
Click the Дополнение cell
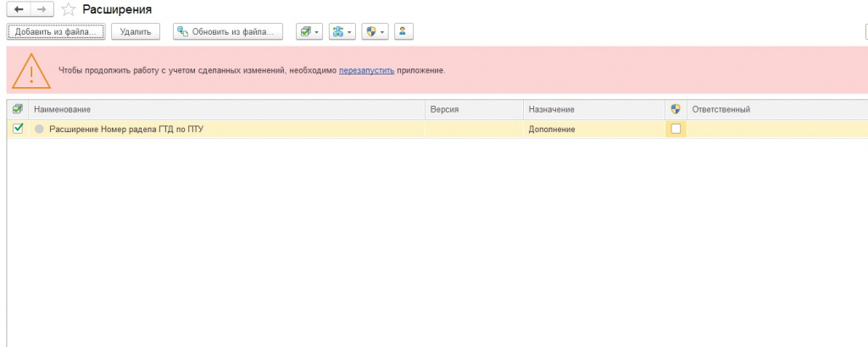point(594,129)
